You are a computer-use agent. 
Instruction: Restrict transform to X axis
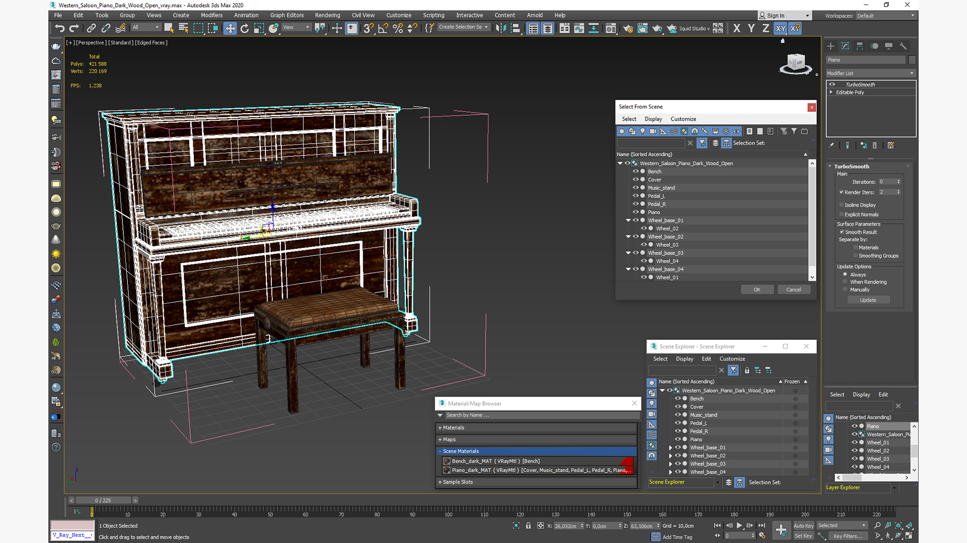click(737, 28)
